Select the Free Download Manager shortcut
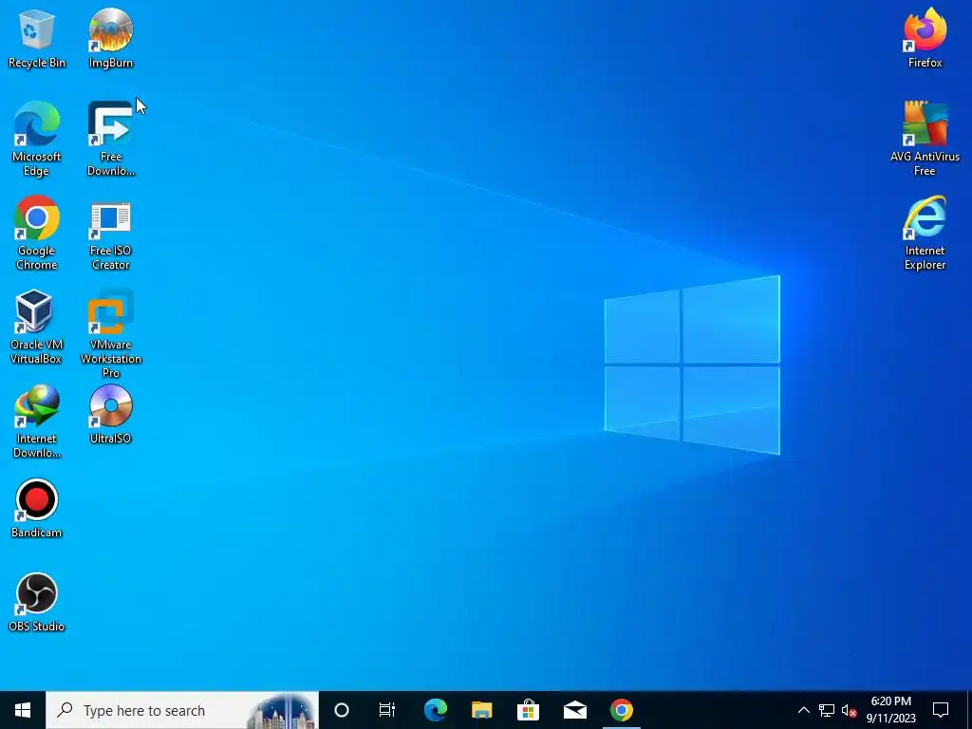972x729 pixels. point(111,139)
